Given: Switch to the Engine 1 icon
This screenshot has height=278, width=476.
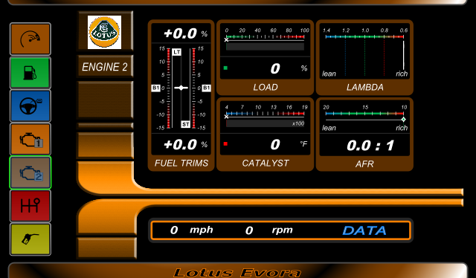Looking at the screenshot, I should pyautogui.click(x=30, y=139).
